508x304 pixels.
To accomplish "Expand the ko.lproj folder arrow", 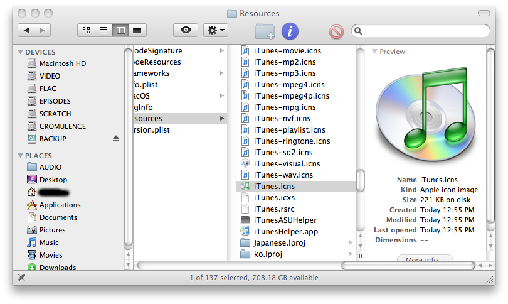I will coord(350,254).
